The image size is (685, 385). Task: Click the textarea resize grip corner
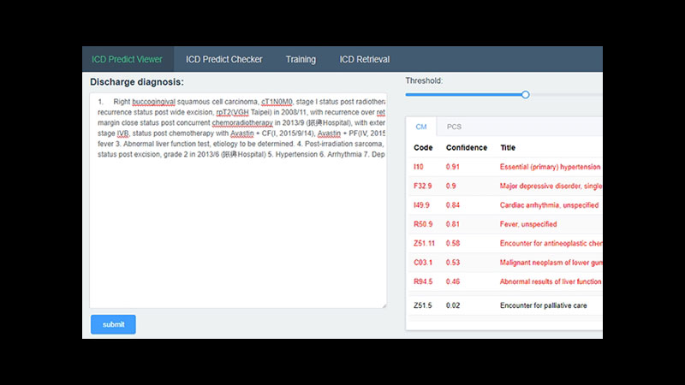(383, 305)
